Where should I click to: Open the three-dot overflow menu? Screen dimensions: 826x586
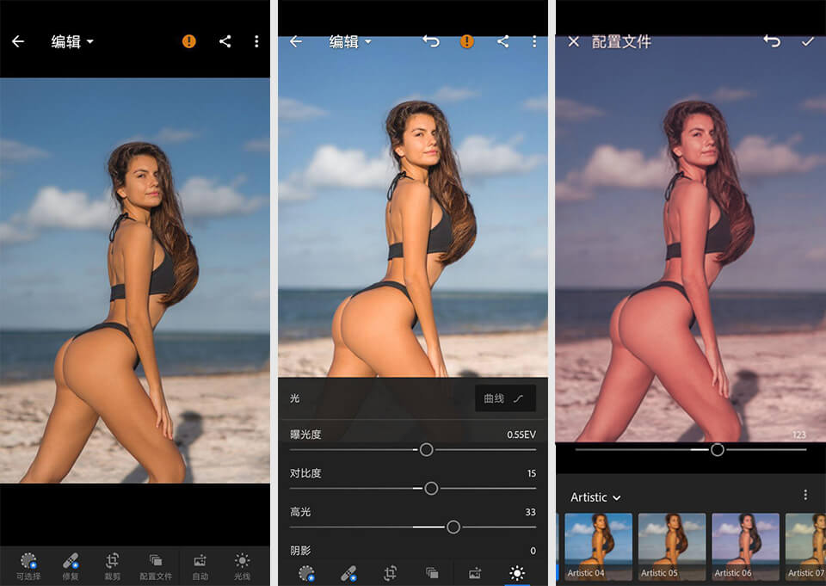tap(256, 41)
